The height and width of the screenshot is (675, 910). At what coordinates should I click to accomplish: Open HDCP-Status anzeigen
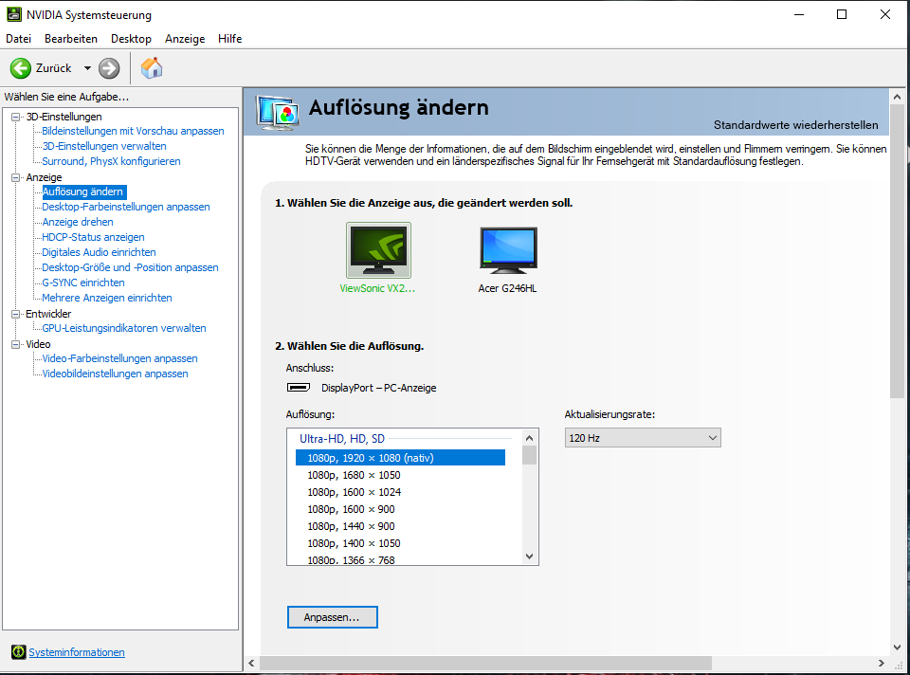(x=93, y=237)
